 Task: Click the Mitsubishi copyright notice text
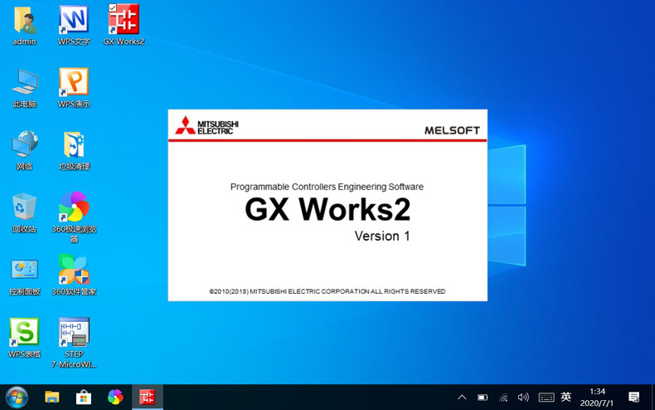327,291
